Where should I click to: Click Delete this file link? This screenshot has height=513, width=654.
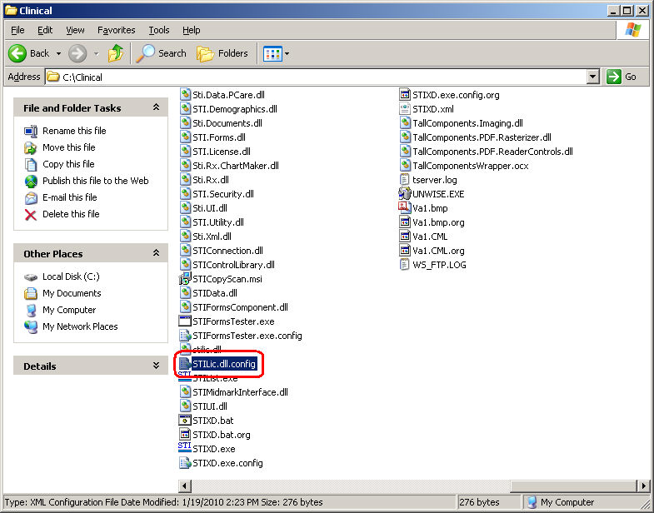(x=71, y=214)
